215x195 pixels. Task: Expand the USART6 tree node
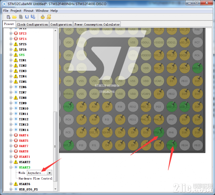(x=11, y=184)
